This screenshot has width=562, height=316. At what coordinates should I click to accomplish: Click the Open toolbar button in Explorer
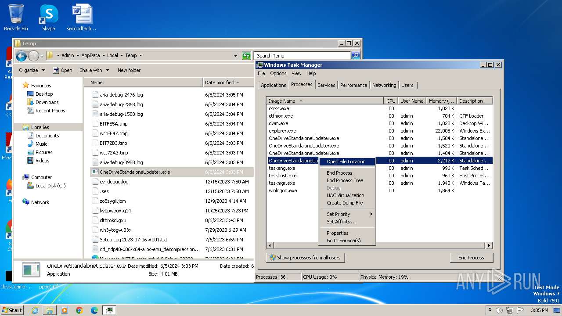pyautogui.click(x=62, y=70)
